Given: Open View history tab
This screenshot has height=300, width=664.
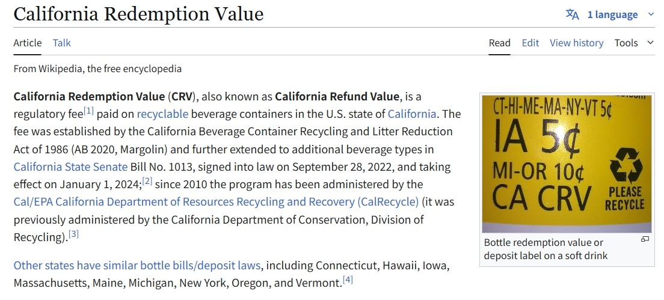Looking at the screenshot, I should point(576,43).
